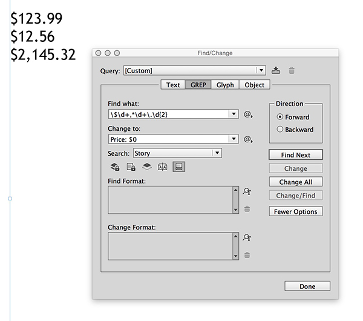Toggle Include Hidden Layers icon

pyautogui.click(x=147, y=167)
